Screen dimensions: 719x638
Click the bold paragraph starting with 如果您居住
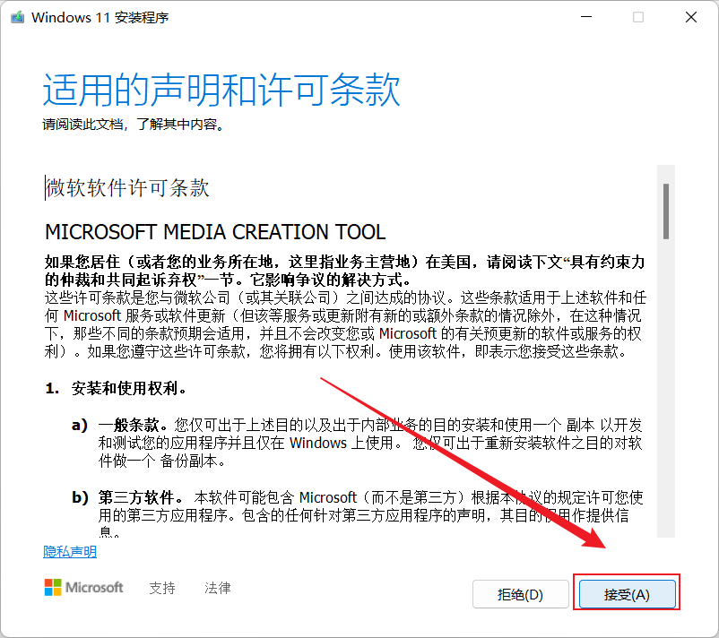click(x=345, y=271)
